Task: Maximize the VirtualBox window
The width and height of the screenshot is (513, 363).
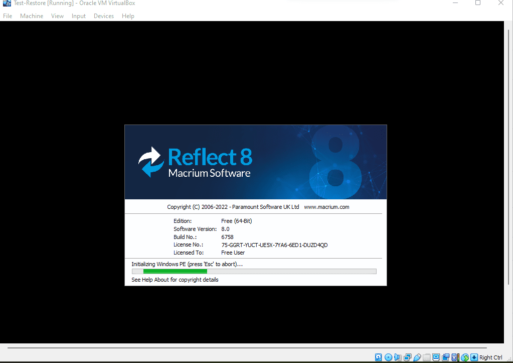Action: 478,3
